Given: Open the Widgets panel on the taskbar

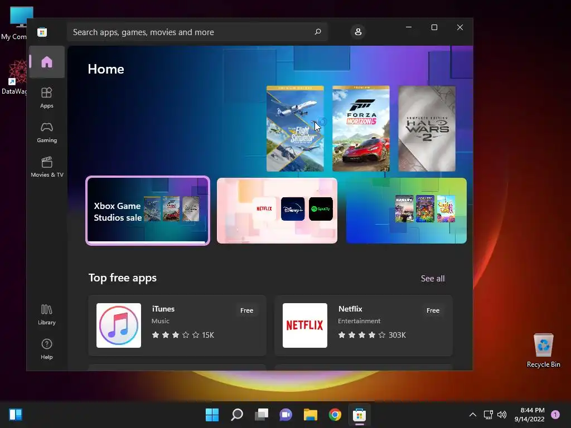Looking at the screenshot, I should 16,415.
